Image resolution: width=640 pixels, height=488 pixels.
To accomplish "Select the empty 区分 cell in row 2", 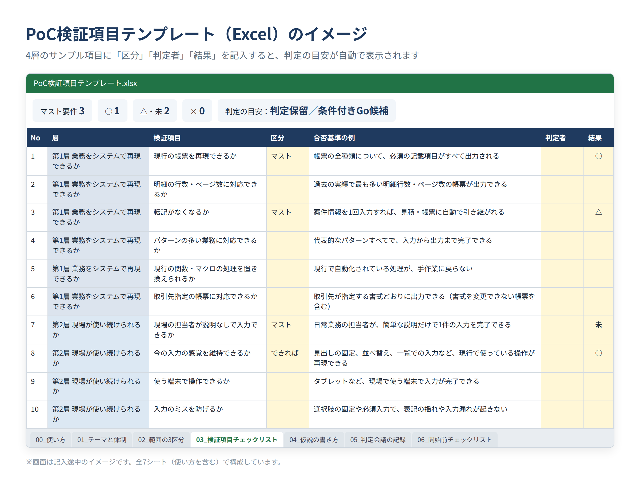I will click(x=287, y=189).
